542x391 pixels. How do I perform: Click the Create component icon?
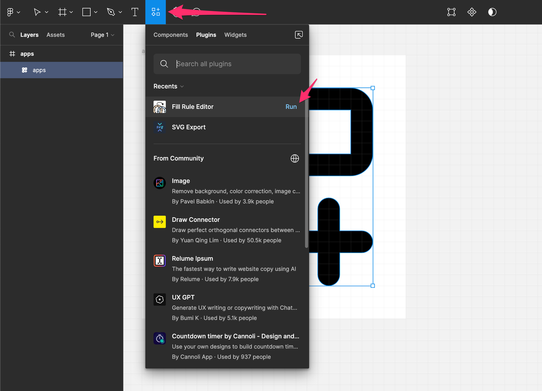[x=472, y=12]
